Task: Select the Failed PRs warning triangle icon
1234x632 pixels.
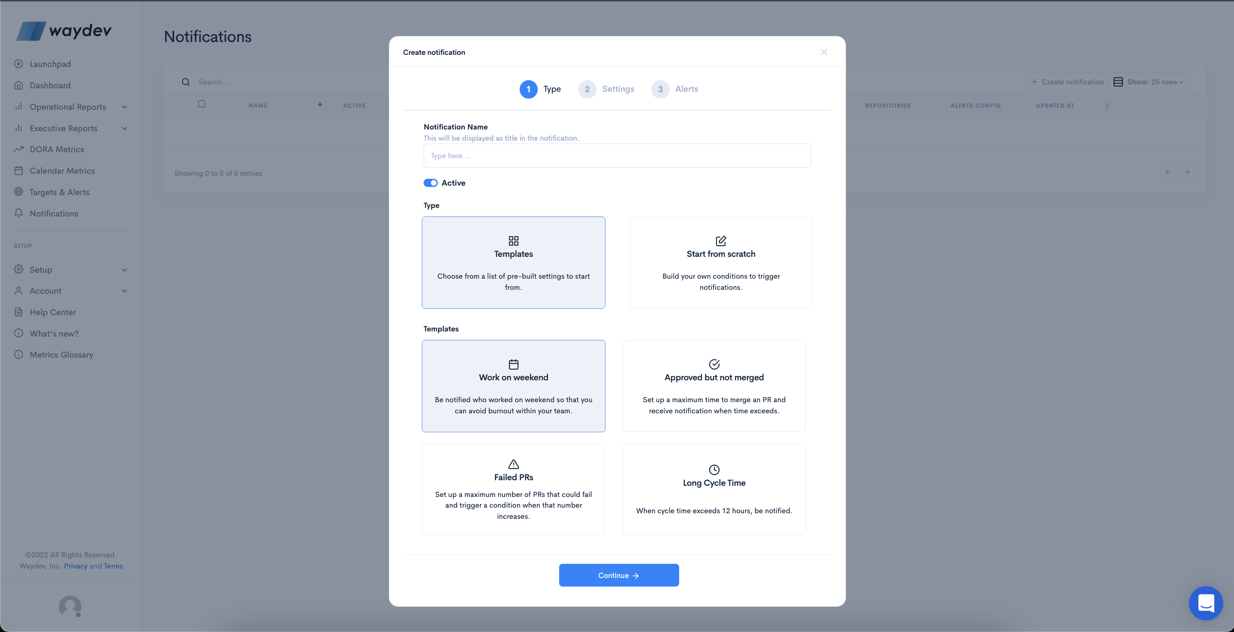Action: tap(513, 464)
